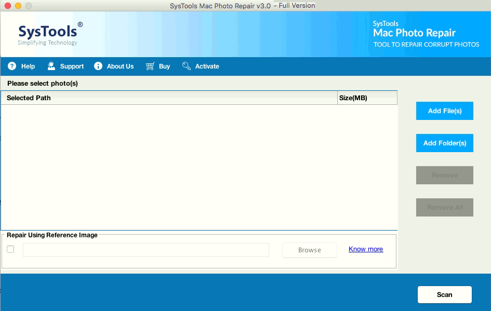
Task: Click the Please select photo(s) label
Action: 43,83
